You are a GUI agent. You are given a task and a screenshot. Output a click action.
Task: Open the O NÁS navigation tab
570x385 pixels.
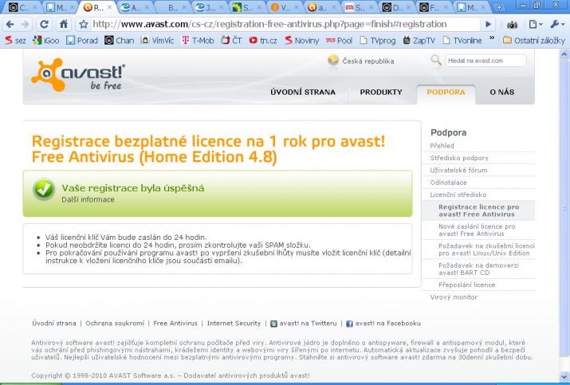click(x=502, y=92)
